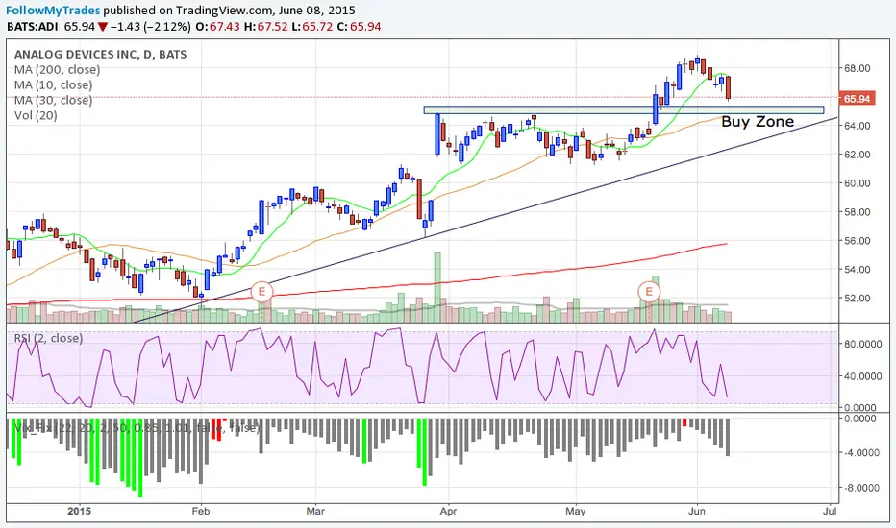Select the Vol (20) indicator label
This screenshot has width=896, height=528.
[36, 115]
